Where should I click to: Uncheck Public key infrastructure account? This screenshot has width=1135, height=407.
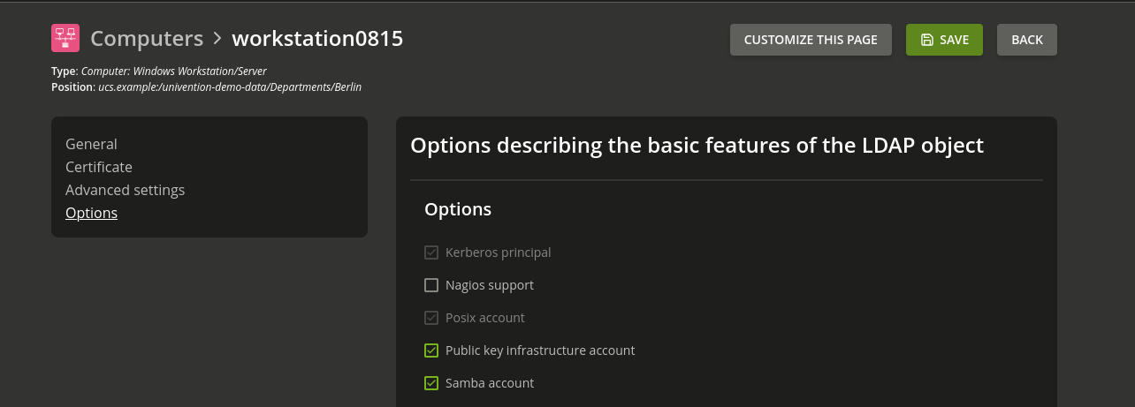point(431,350)
